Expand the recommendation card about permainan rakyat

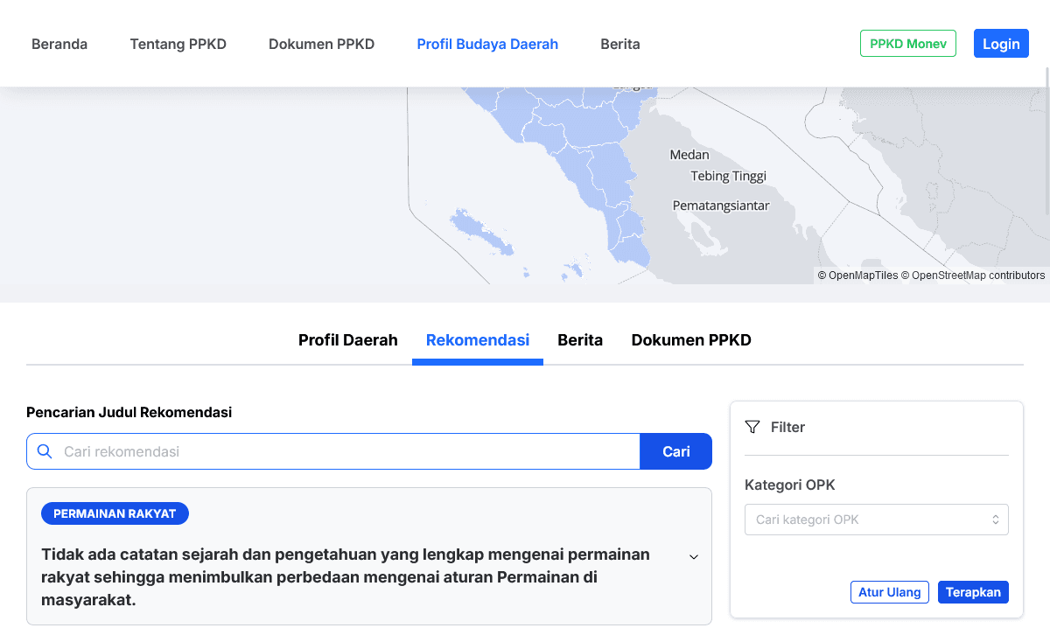point(694,556)
